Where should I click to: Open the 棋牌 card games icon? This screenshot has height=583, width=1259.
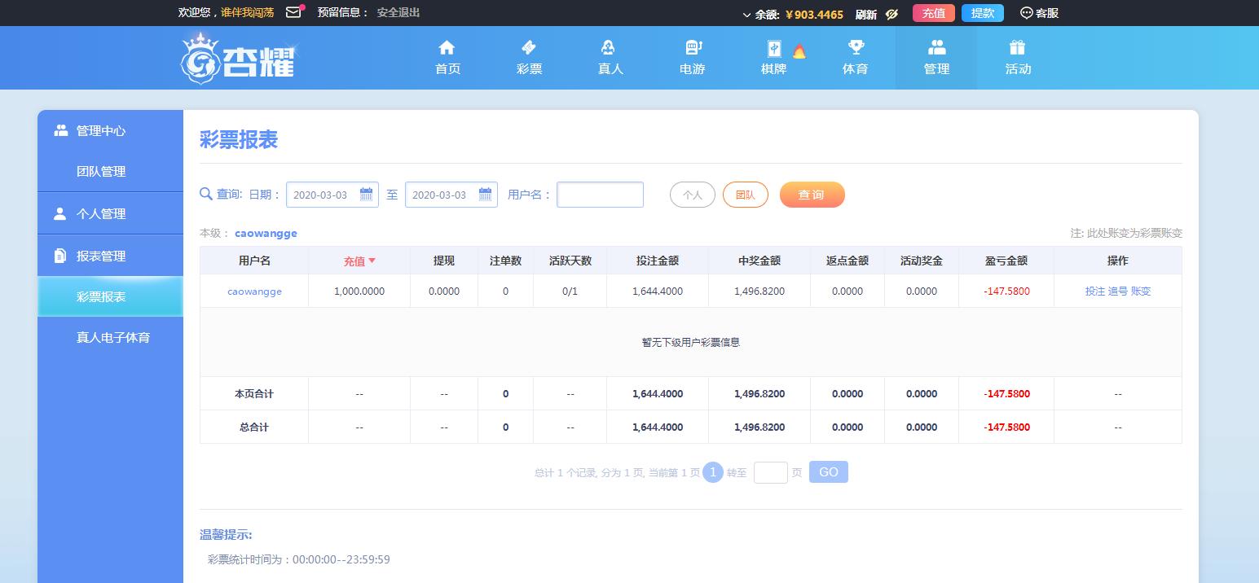773,48
